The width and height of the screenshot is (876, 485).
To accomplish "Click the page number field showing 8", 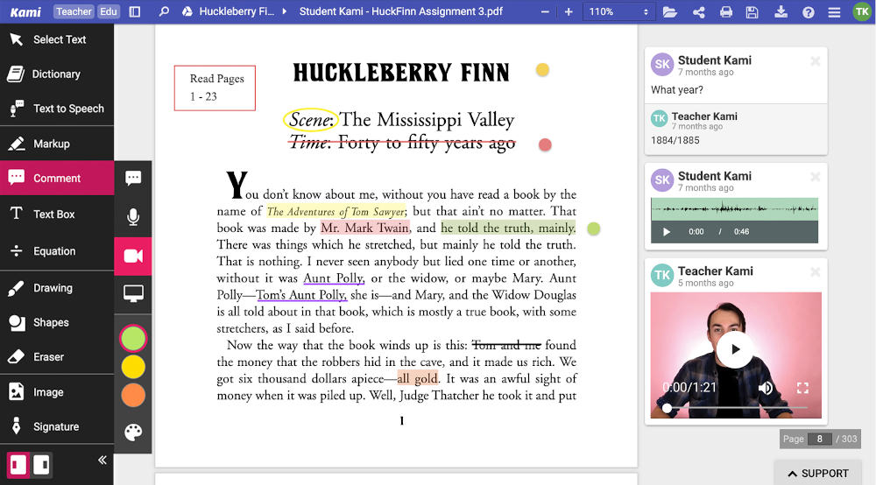I will (820, 439).
